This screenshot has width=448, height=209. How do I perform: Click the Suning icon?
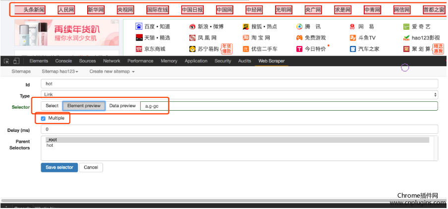pos(192,49)
